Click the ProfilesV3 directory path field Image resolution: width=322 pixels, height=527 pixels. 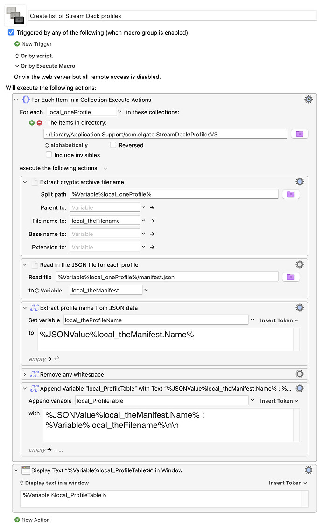[x=165, y=135]
